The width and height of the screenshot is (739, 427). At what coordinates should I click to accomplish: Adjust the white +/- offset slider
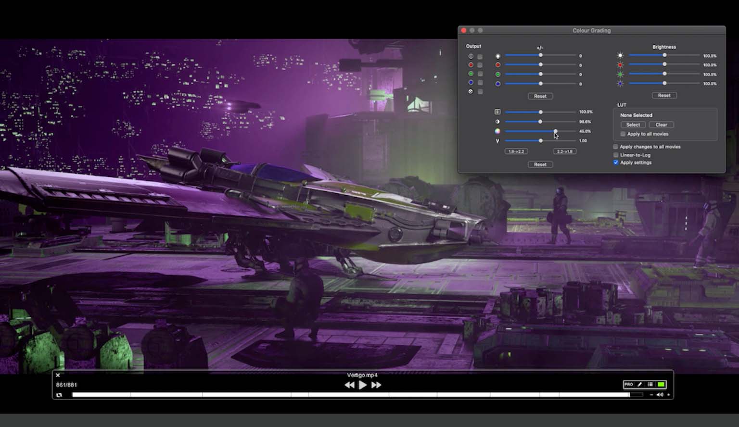pyautogui.click(x=540, y=55)
